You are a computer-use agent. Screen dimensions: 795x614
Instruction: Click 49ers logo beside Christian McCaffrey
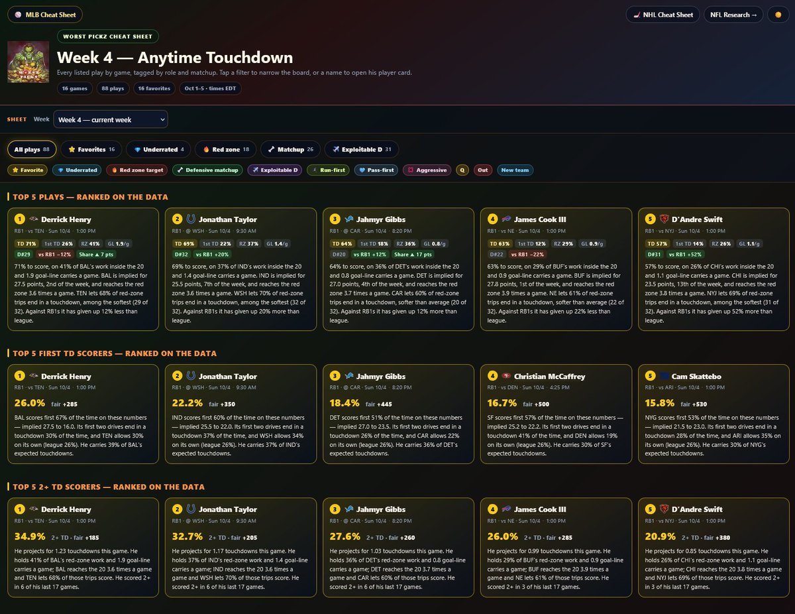click(506, 376)
